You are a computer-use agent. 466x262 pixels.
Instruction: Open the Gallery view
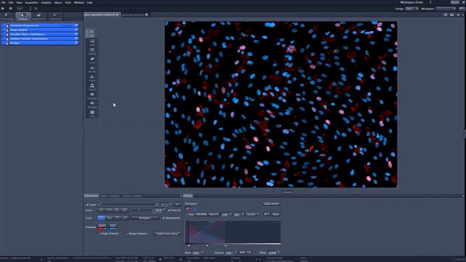pyautogui.click(x=92, y=51)
